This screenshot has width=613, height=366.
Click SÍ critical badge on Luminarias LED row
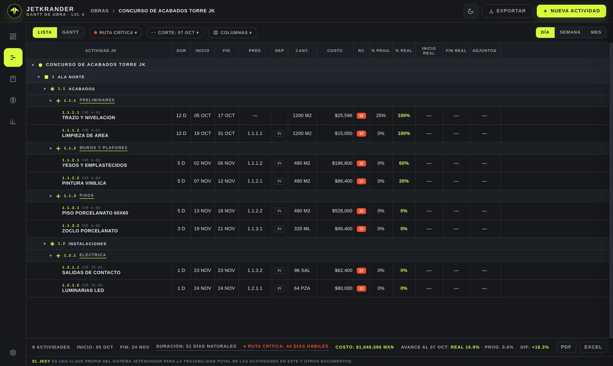click(x=361, y=289)
